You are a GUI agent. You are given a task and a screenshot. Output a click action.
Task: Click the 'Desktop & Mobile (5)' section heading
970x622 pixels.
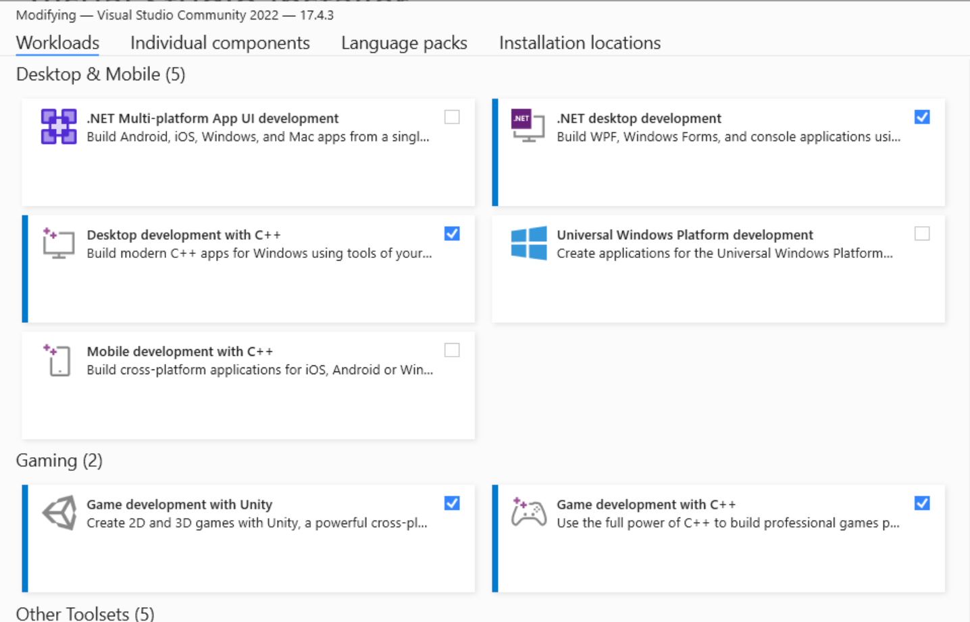point(101,74)
